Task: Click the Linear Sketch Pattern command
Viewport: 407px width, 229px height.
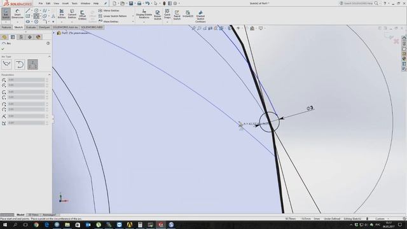Action: pos(113,16)
